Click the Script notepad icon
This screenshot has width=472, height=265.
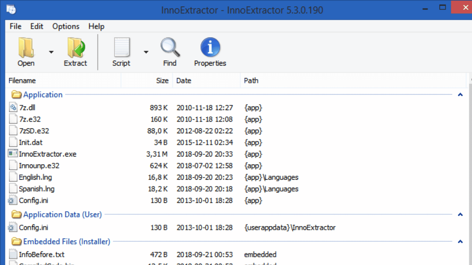[122, 48]
